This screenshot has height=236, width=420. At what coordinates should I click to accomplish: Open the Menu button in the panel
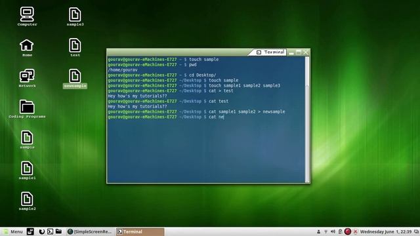(x=12, y=231)
